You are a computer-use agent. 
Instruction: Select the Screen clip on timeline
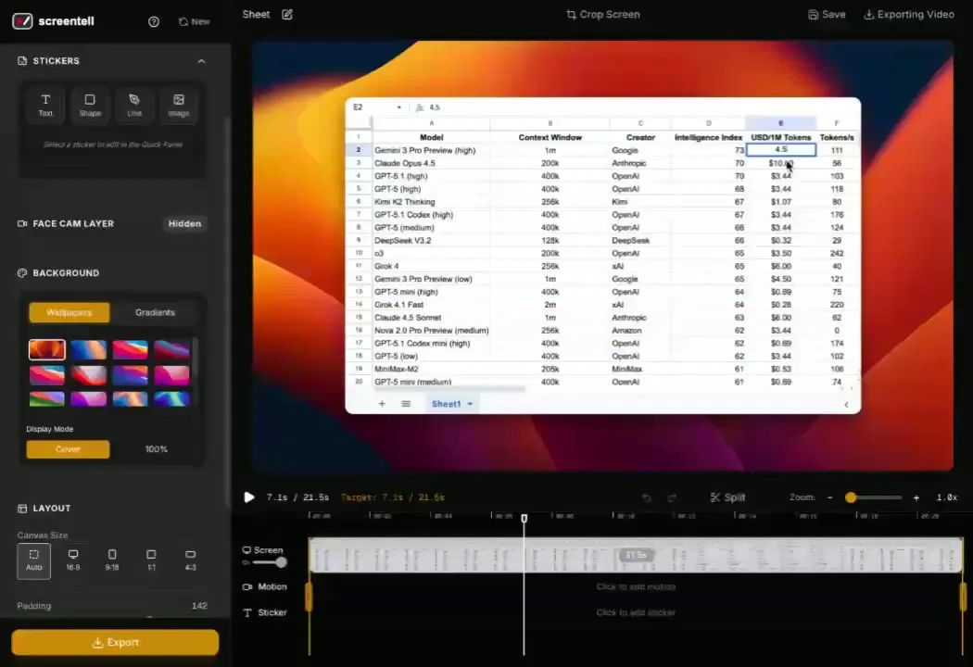coord(636,555)
